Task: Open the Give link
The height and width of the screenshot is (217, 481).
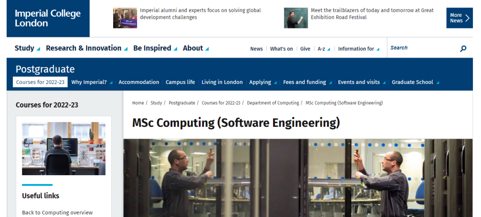Action: point(305,48)
